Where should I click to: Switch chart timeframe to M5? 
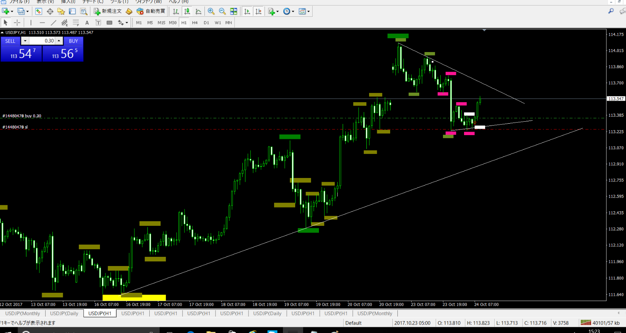coord(150,23)
